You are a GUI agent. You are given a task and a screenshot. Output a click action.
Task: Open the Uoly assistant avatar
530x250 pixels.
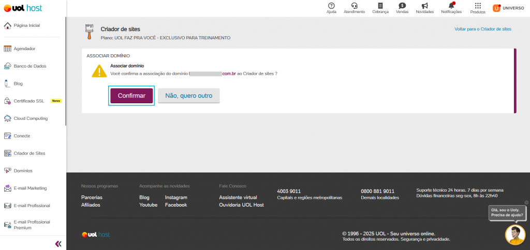tap(515, 235)
